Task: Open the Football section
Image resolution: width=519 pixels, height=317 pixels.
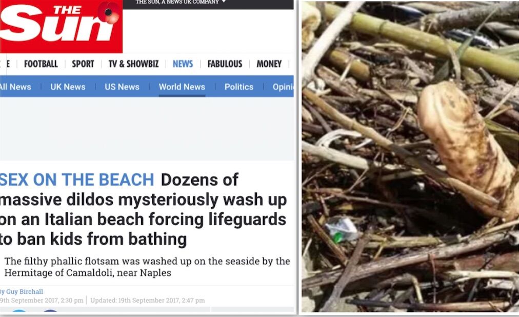Action: tap(41, 64)
